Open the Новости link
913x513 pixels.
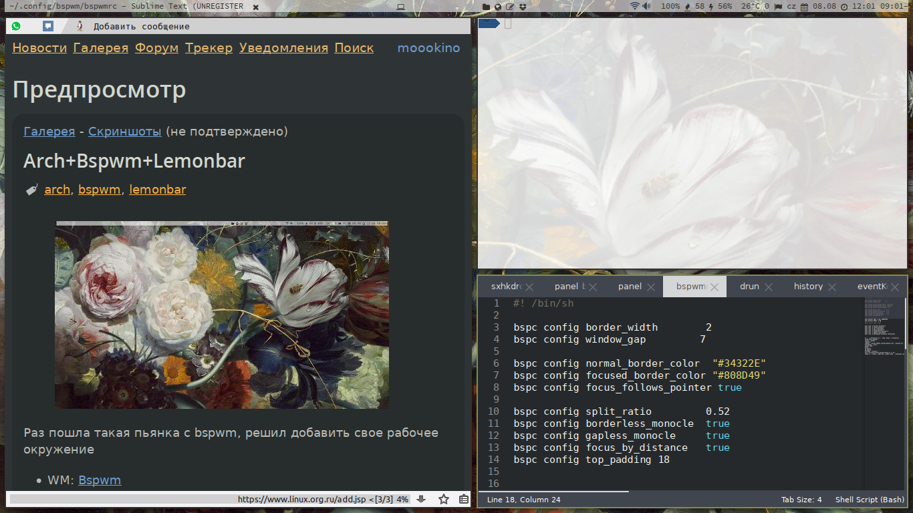click(x=39, y=48)
